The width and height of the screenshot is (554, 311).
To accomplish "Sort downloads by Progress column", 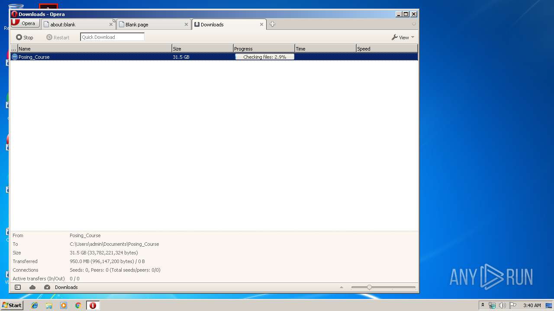I will [x=264, y=49].
